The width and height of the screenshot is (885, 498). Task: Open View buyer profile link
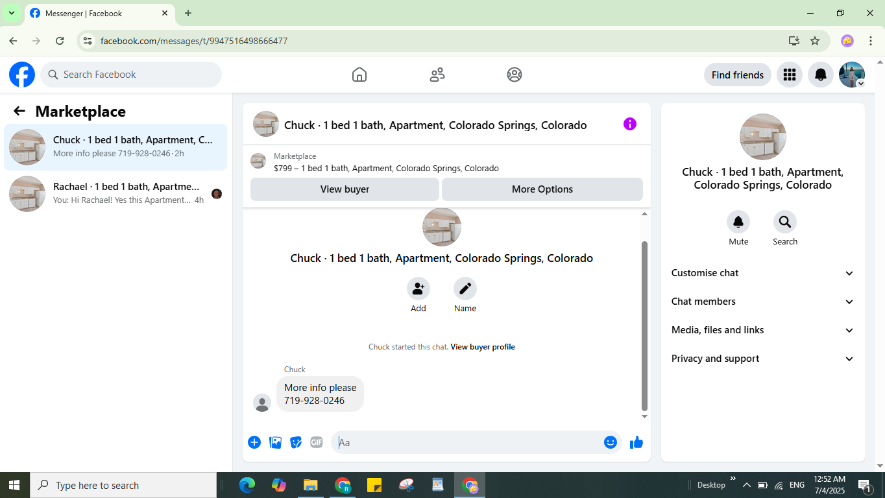[x=483, y=347]
